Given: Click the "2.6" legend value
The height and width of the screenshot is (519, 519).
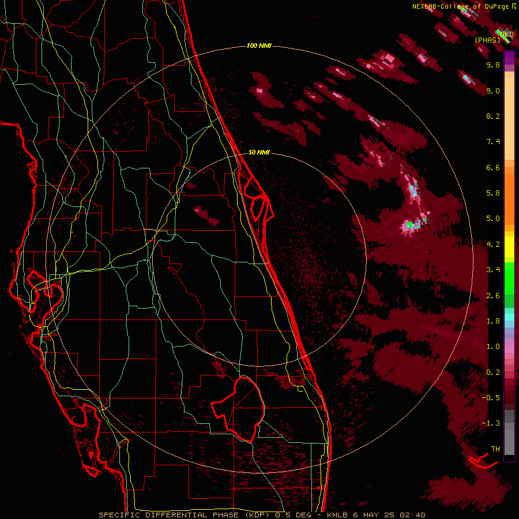Looking at the screenshot, I should coord(493,296).
